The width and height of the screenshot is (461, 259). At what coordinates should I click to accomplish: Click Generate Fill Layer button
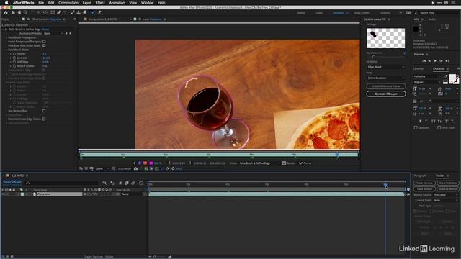pos(386,94)
